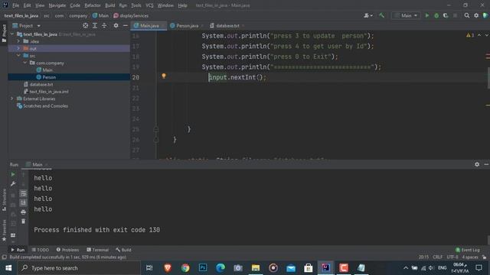Screen dimensions: 490x275
Task: Toggle the Structure tool window side button
Action: [4, 199]
